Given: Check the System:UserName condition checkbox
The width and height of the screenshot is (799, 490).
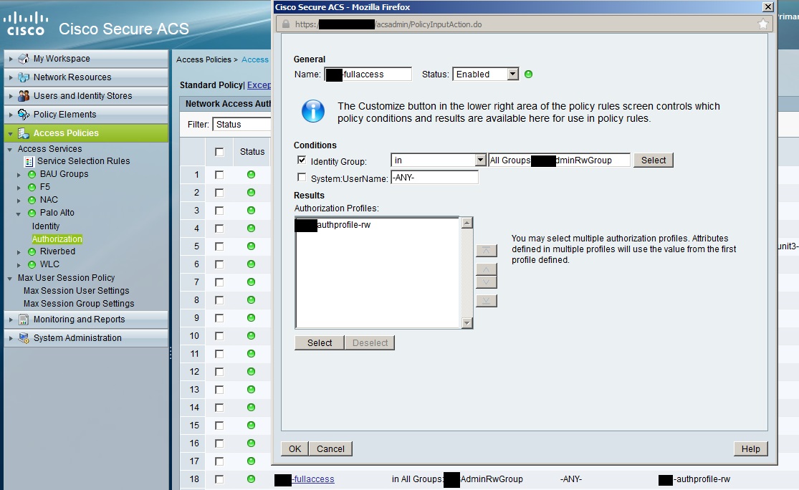Looking at the screenshot, I should pyautogui.click(x=302, y=177).
